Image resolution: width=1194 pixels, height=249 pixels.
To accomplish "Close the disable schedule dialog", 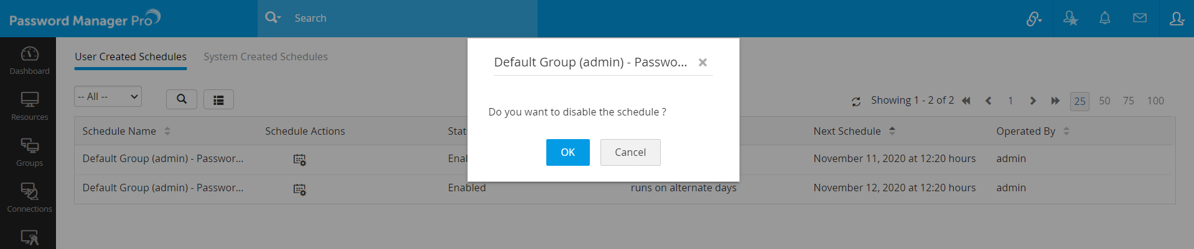I will (x=702, y=62).
